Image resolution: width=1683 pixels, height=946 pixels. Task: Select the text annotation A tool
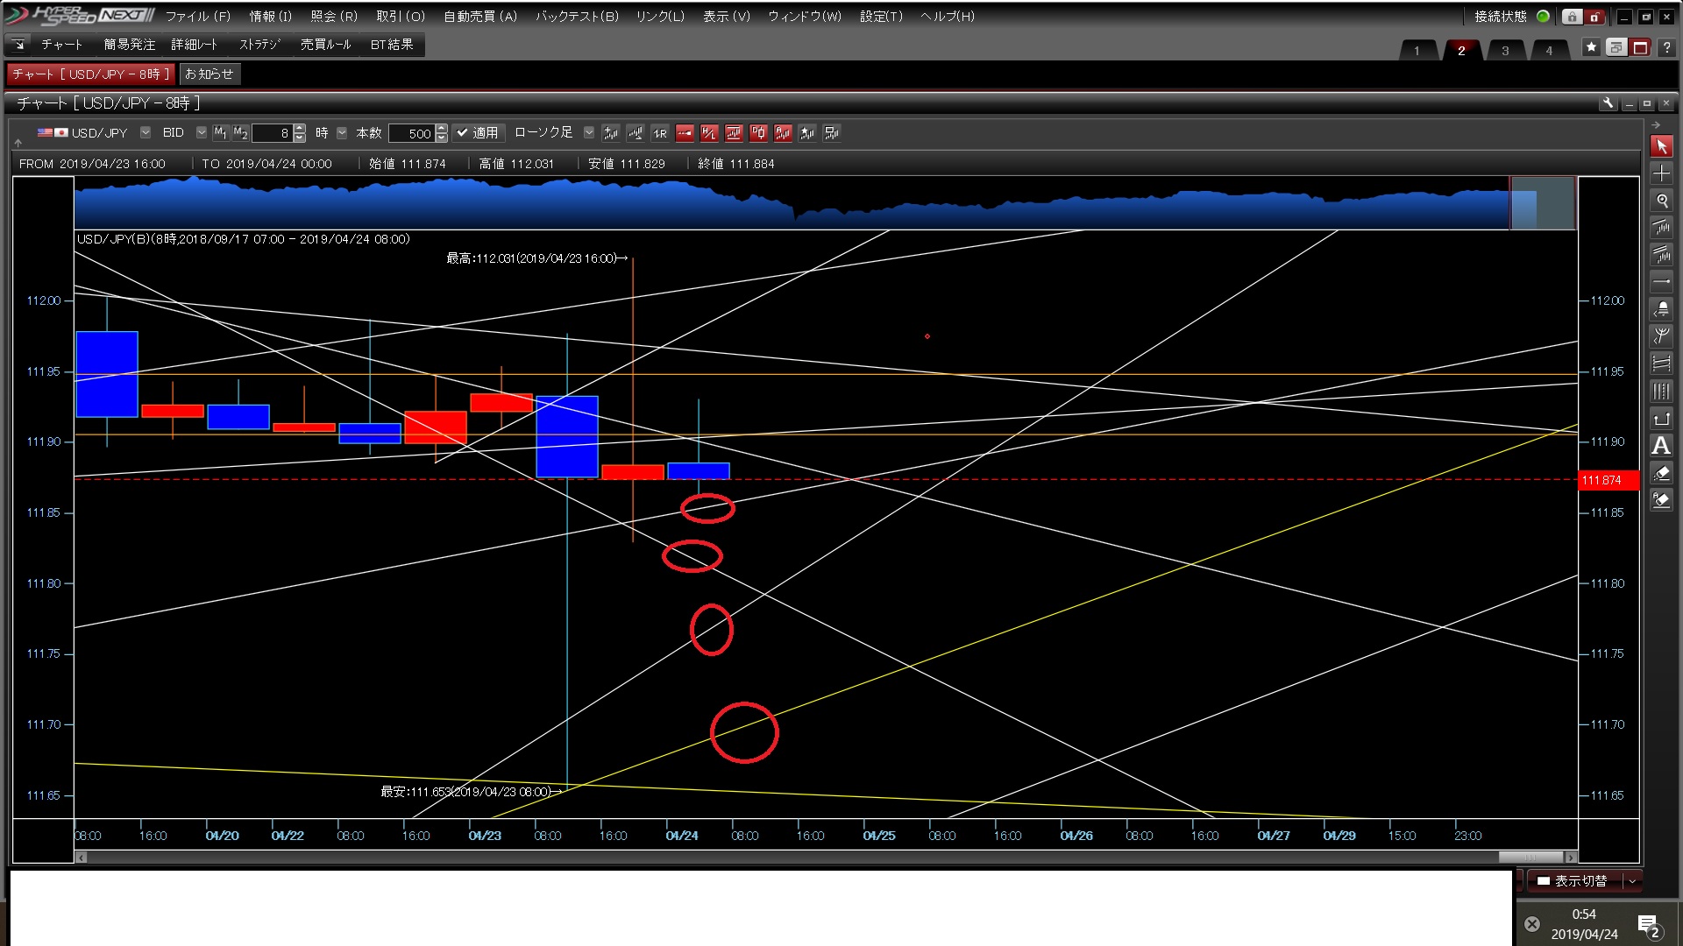pos(1661,446)
